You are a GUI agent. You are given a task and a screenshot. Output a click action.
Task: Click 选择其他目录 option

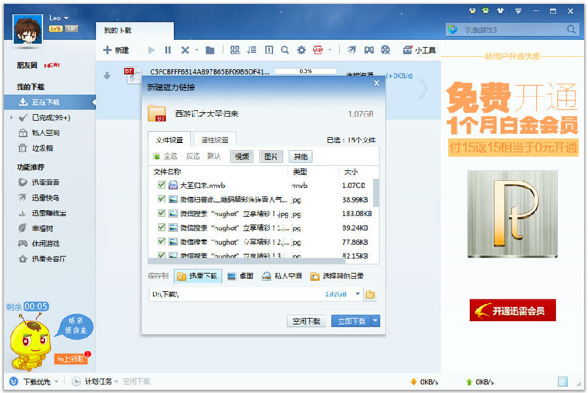pyautogui.click(x=336, y=276)
